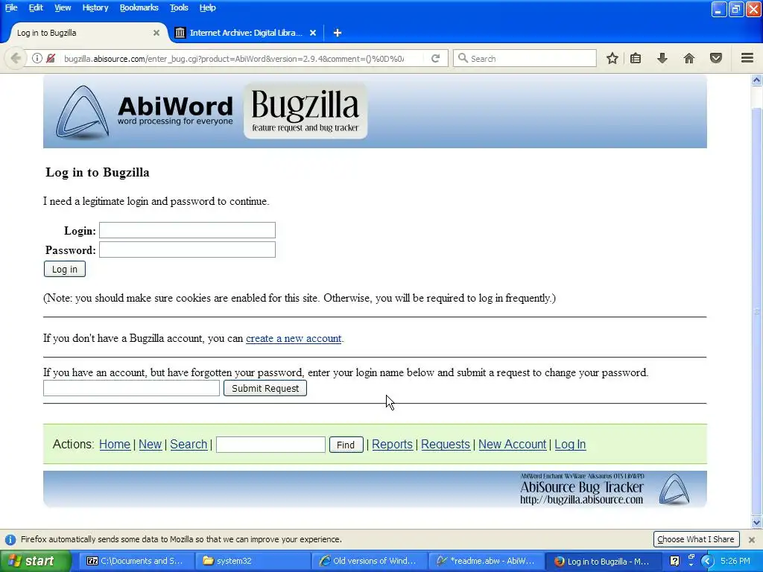The height and width of the screenshot is (572, 763).
Task: Close the Log in to Bugzilla tab
Action: 156,33
